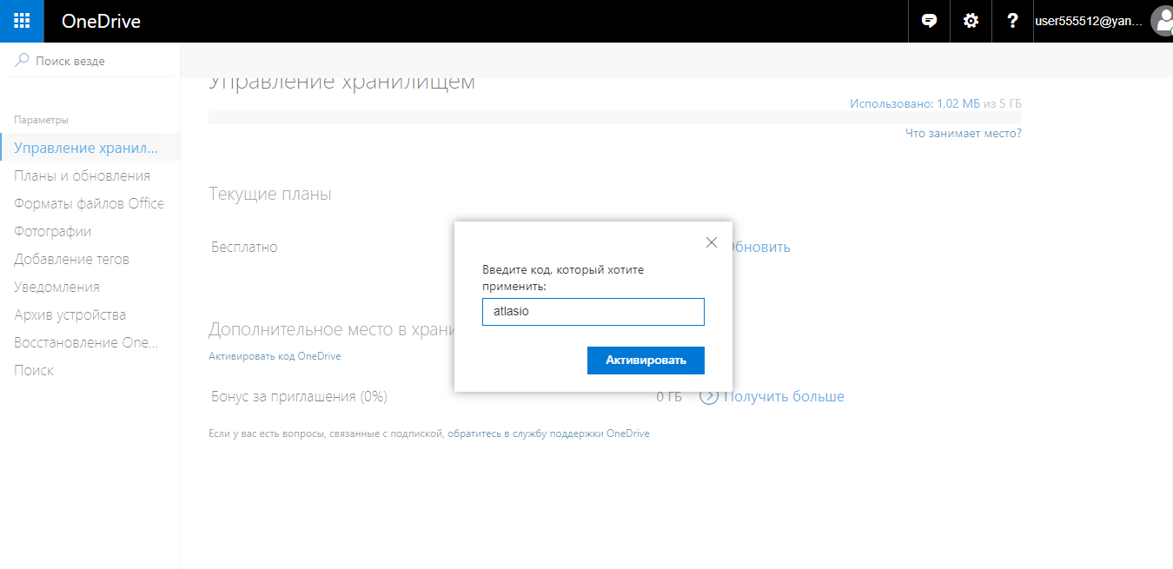Close the code entry dialog
The width and height of the screenshot is (1173, 569).
coord(712,242)
